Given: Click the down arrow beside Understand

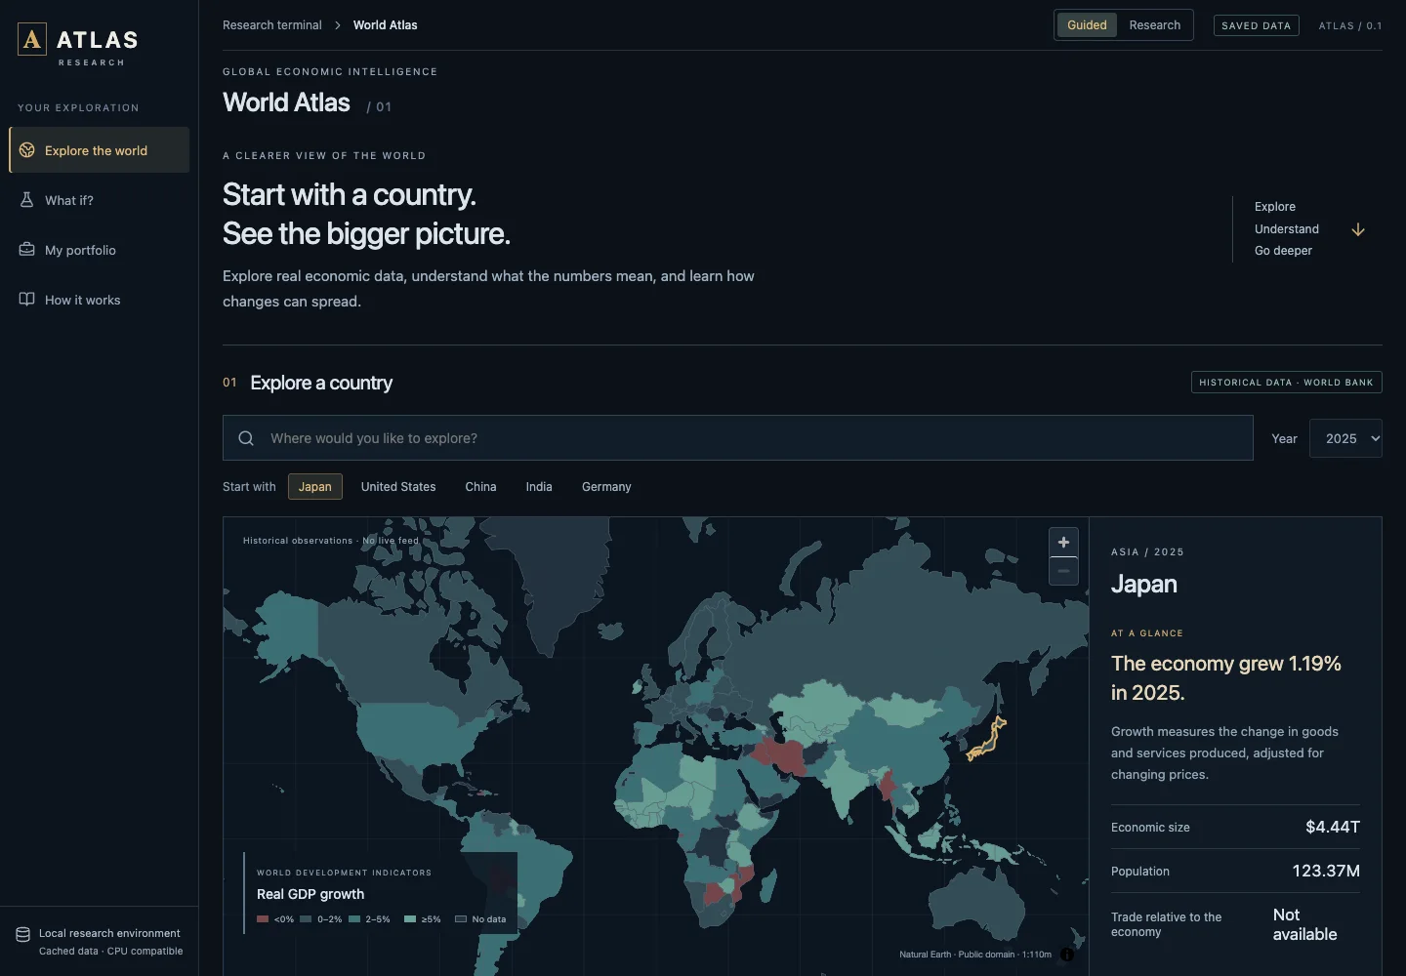Looking at the screenshot, I should (x=1358, y=229).
